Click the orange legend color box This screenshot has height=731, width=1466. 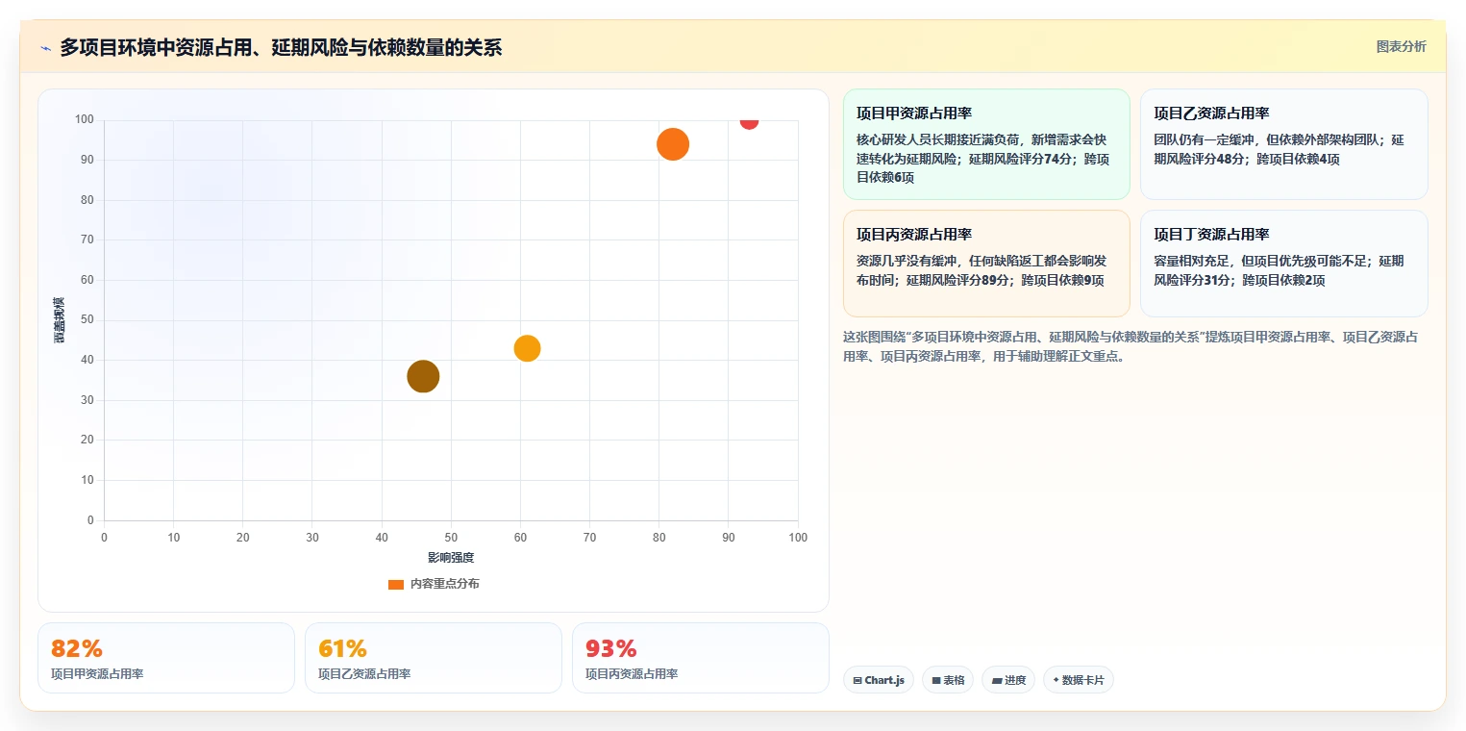point(396,584)
